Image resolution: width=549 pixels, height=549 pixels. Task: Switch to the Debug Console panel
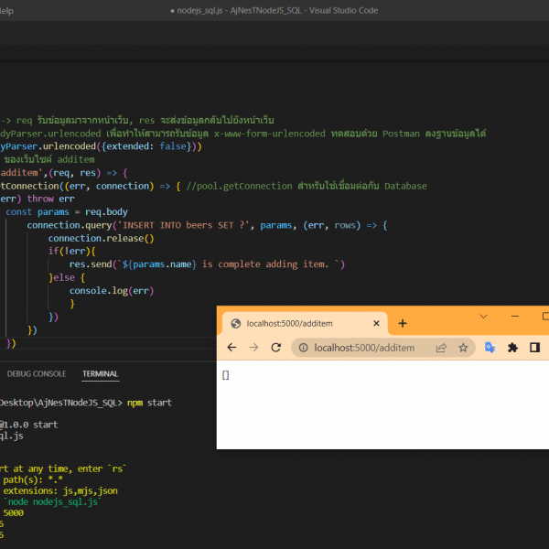point(37,373)
